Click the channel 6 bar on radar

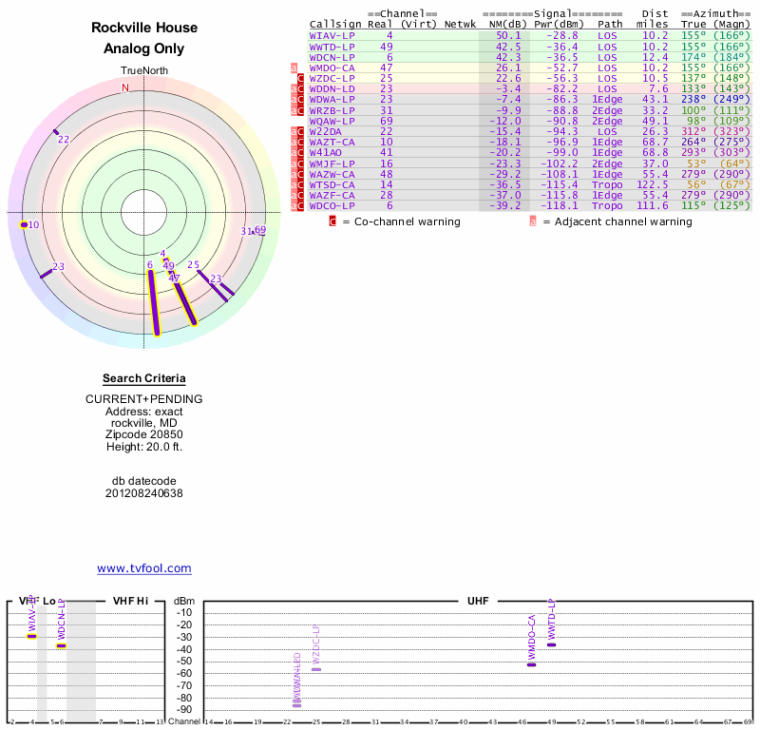tap(154, 302)
